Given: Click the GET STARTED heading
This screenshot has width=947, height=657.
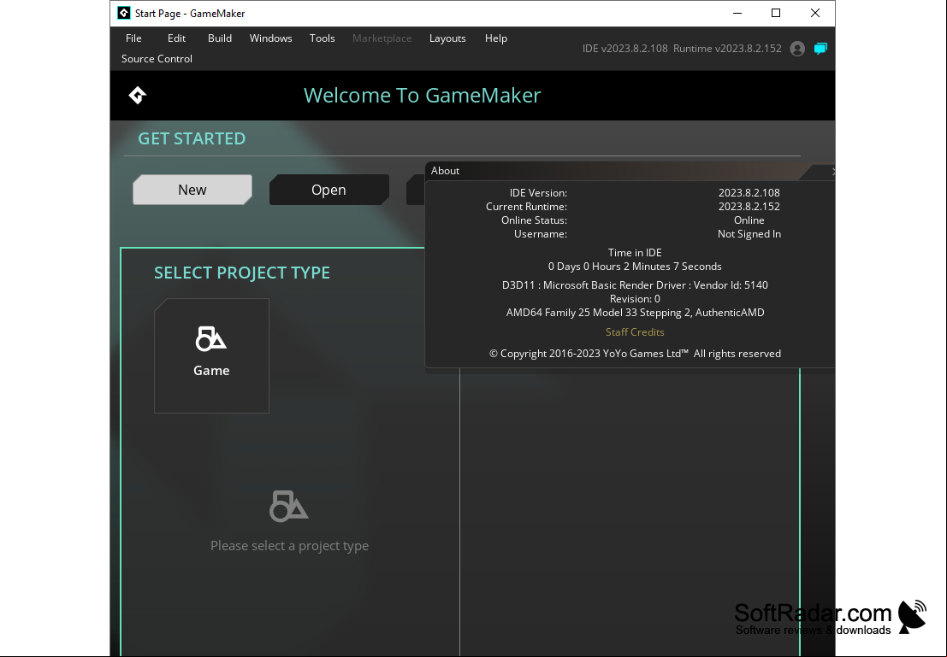Looking at the screenshot, I should [x=192, y=138].
